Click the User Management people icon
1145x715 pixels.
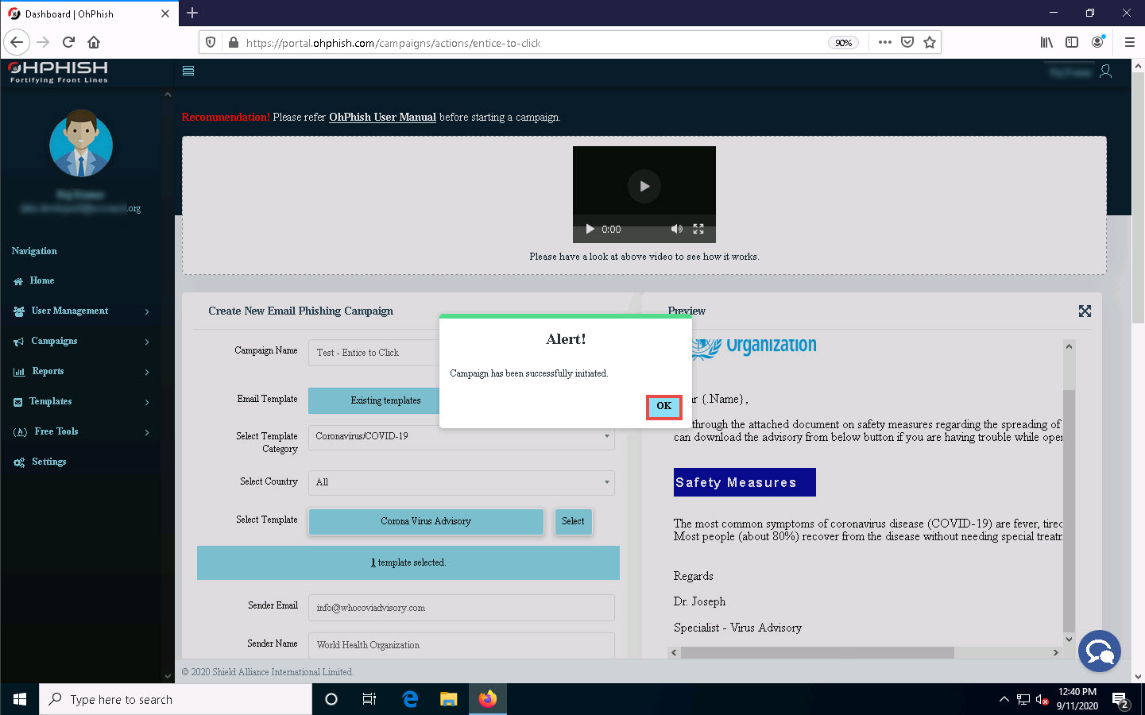[x=19, y=311]
